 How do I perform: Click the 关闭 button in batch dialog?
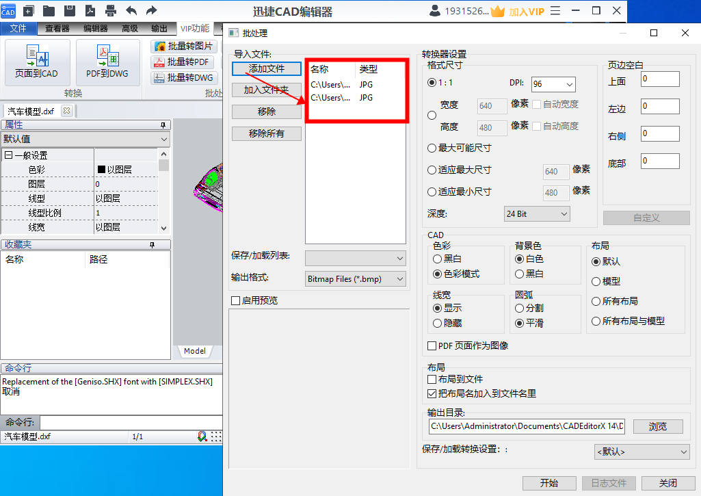pyautogui.click(x=668, y=483)
